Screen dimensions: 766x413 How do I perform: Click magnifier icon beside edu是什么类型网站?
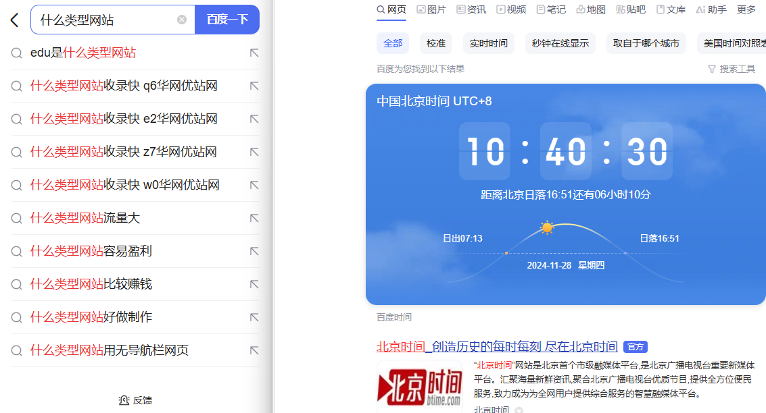(17, 53)
